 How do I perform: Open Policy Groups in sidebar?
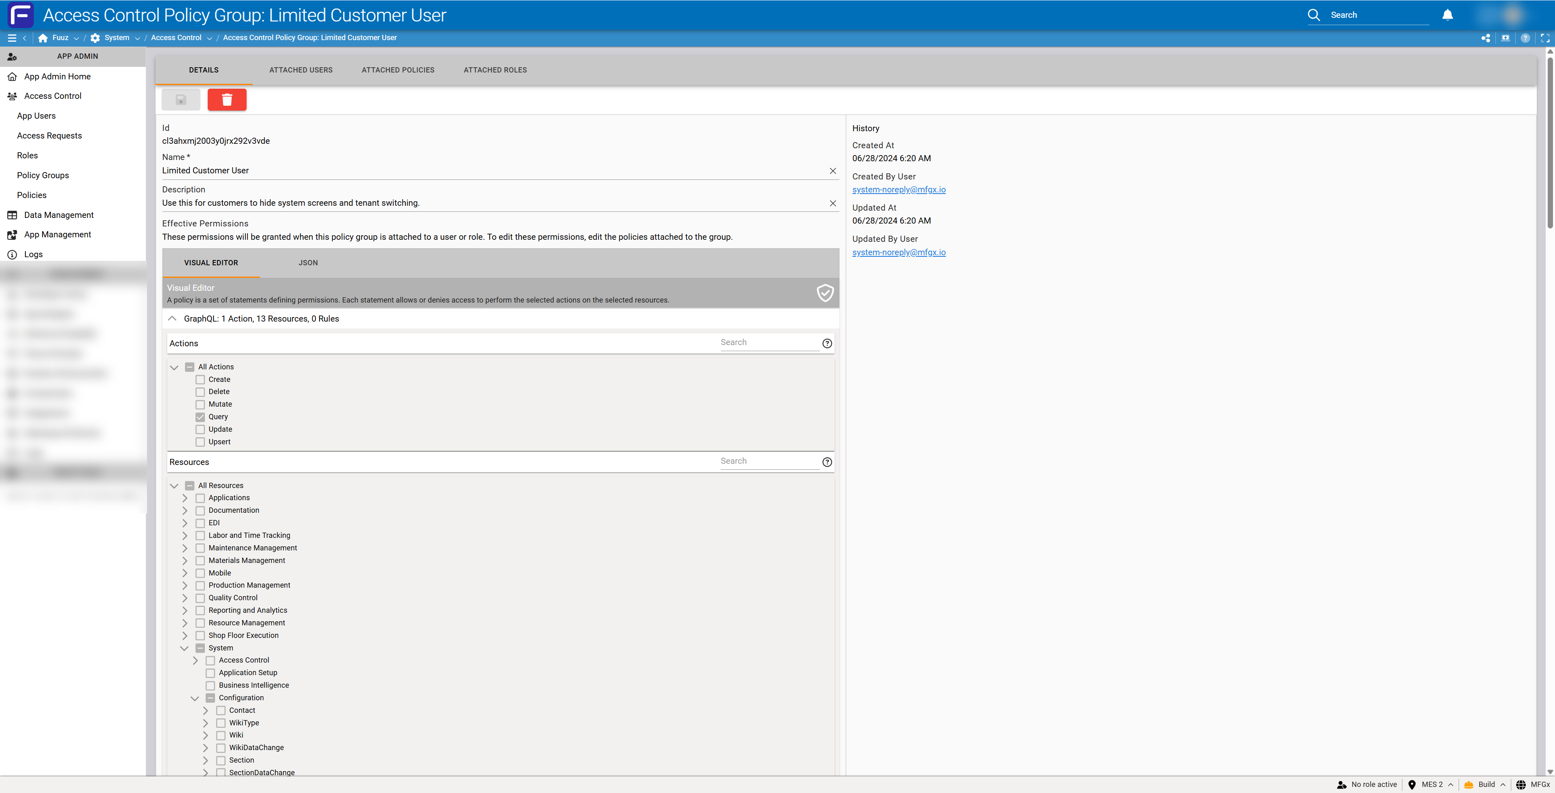pyautogui.click(x=43, y=175)
